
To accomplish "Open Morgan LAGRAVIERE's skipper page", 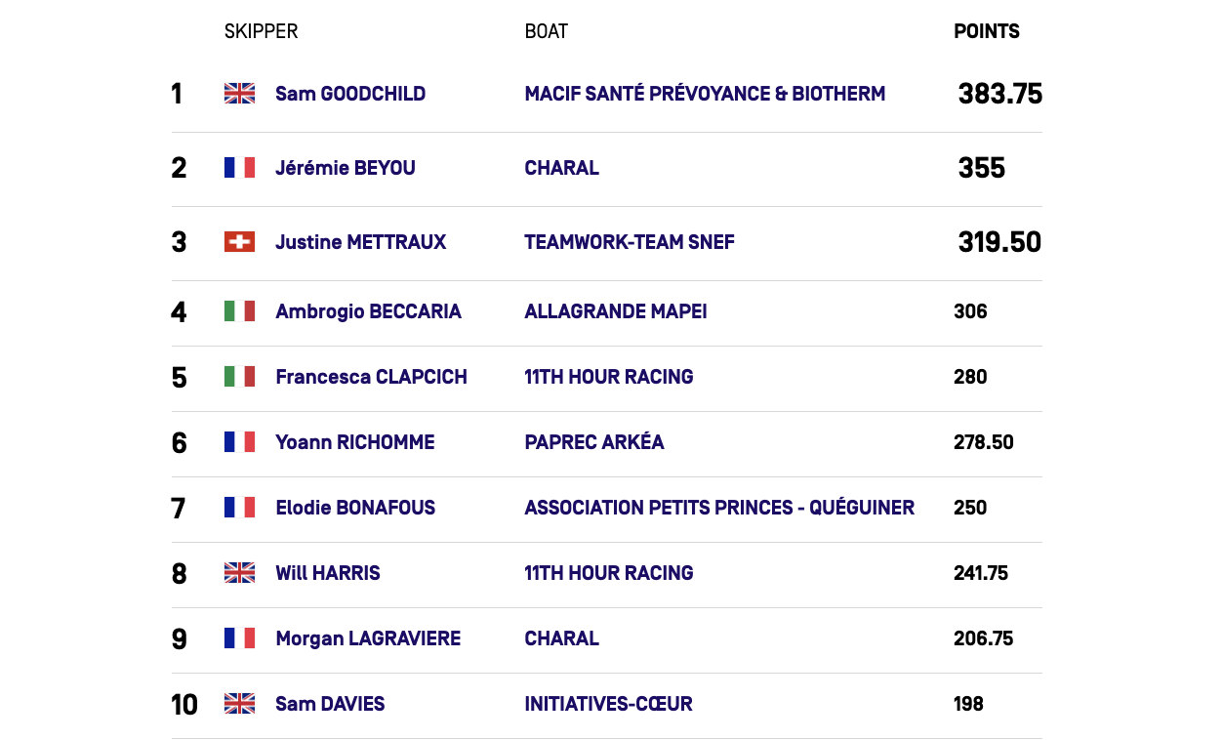I will [x=368, y=638].
